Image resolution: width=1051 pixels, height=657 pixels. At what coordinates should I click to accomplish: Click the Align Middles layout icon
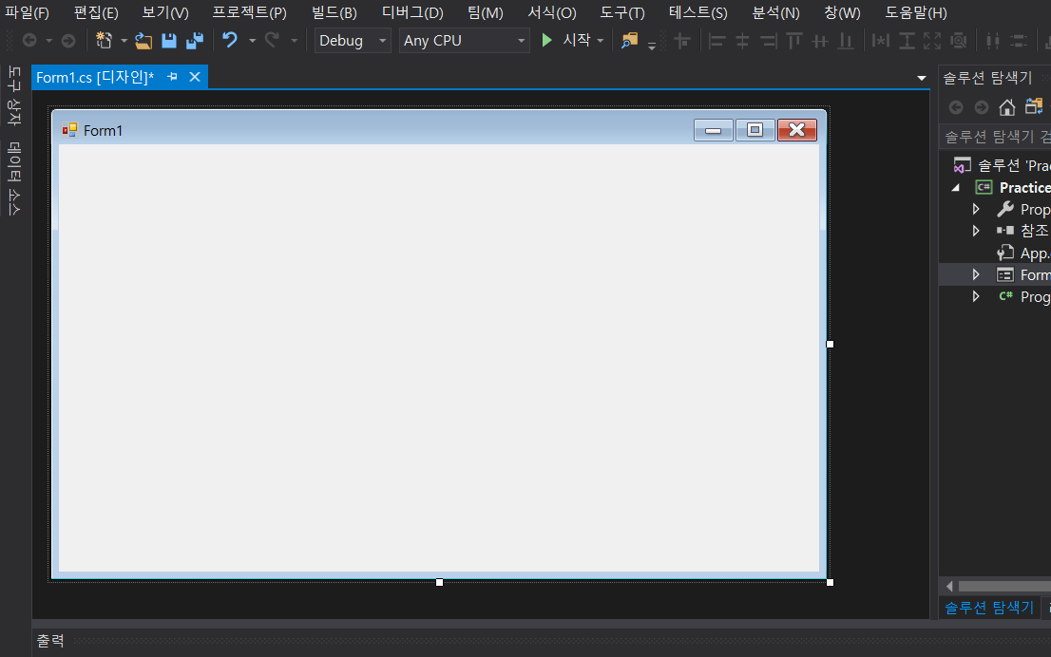[820, 41]
